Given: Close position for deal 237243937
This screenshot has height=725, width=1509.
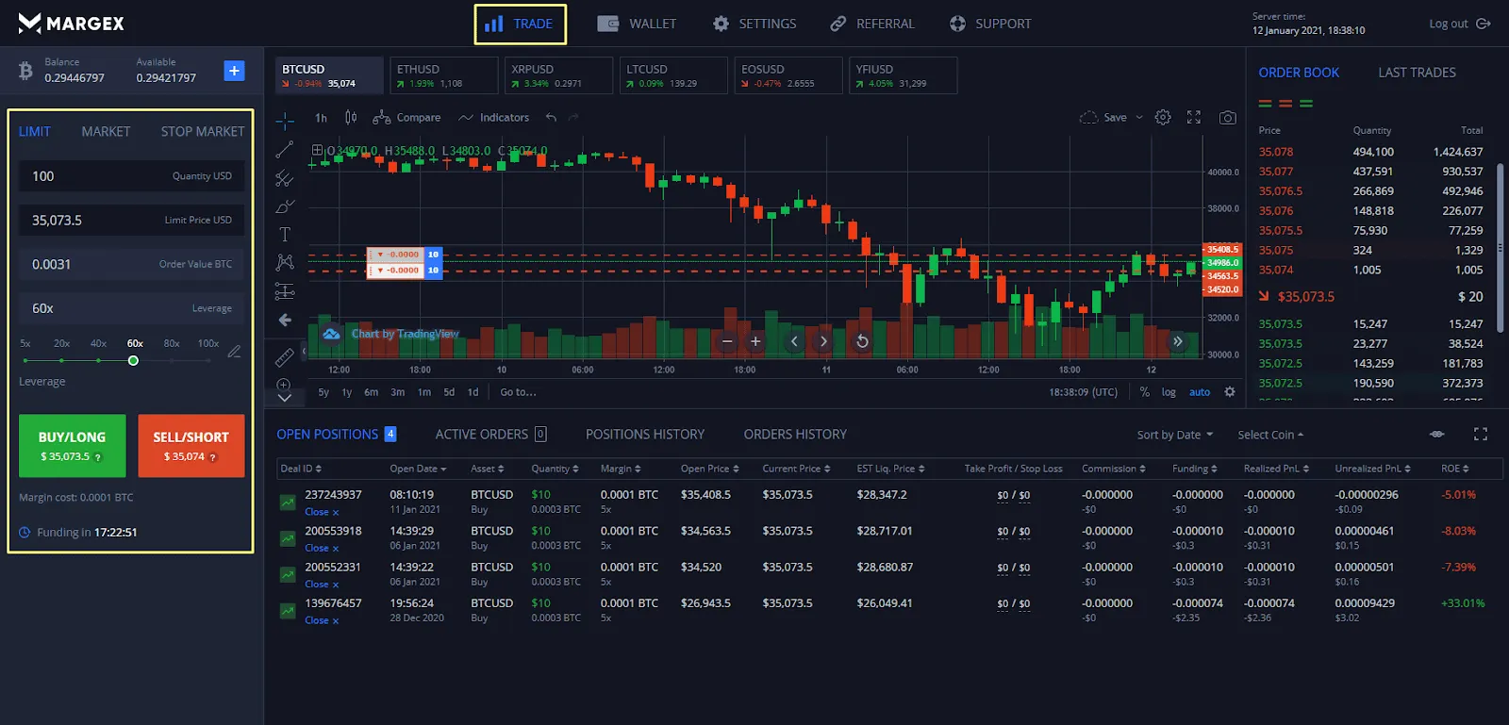Looking at the screenshot, I should point(322,512).
